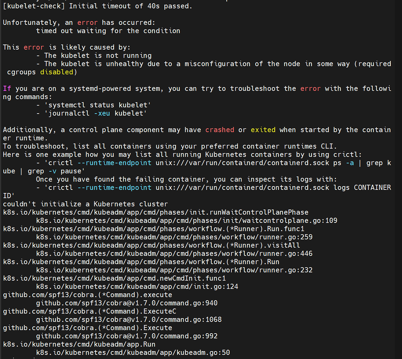Click 'command.go:940' trace line
The width and height of the screenshot is (402, 359).
pos(127,303)
